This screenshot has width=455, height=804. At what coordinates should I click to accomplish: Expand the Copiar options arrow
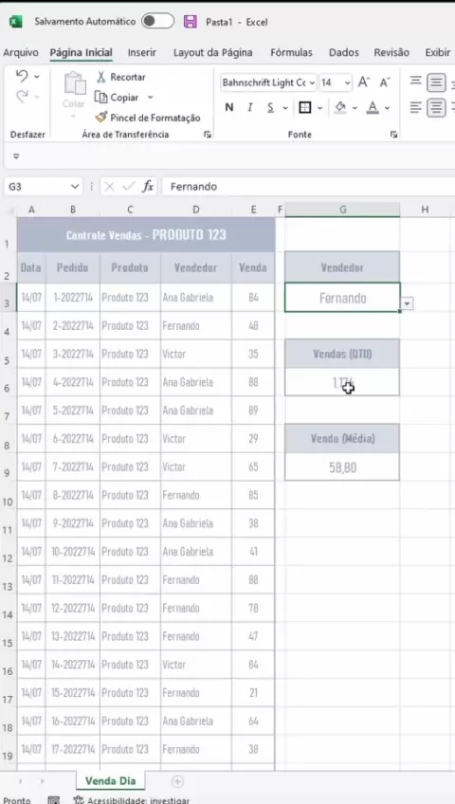tap(150, 98)
